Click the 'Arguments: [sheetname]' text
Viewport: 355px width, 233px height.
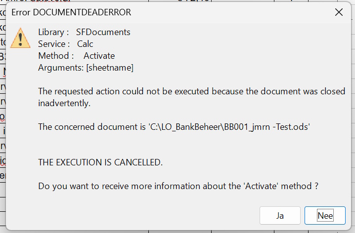[86, 68]
